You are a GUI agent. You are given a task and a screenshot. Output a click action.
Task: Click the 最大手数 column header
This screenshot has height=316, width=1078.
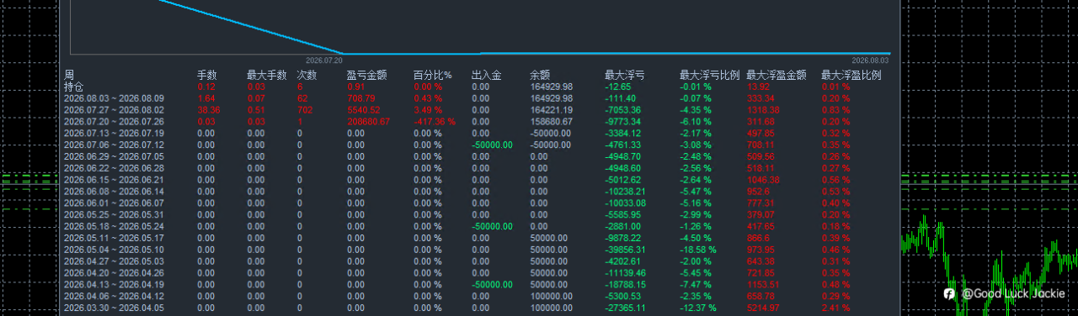[267, 75]
